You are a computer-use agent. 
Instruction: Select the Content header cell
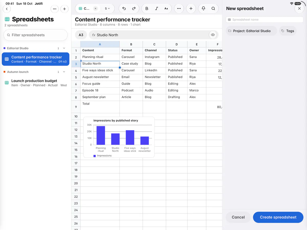(100, 50)
